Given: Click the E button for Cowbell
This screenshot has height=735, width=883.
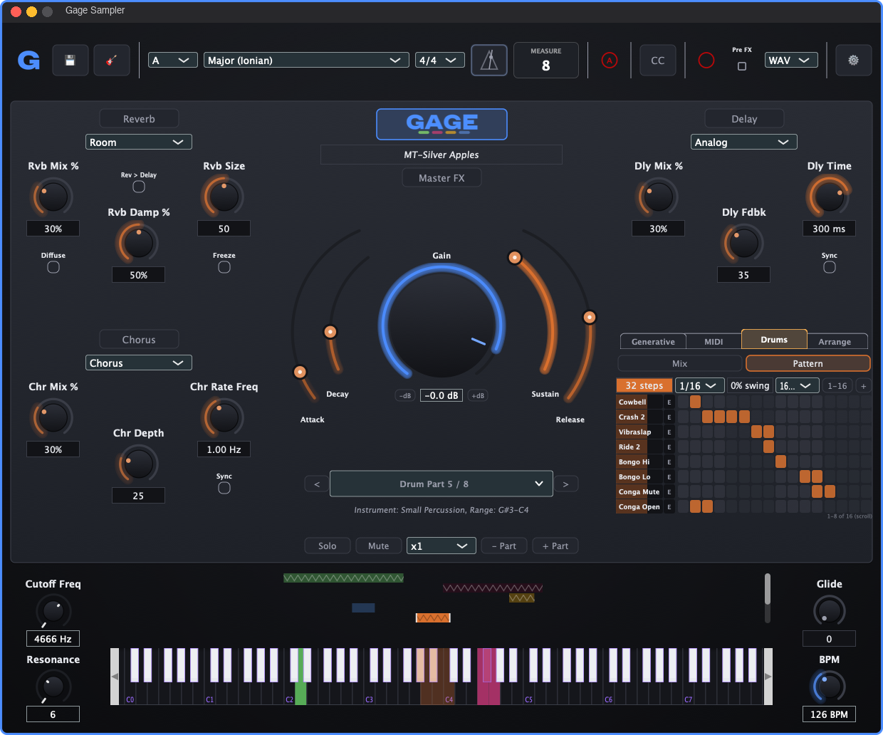Looking at the screenshot, I should click(x=669, y=402).
